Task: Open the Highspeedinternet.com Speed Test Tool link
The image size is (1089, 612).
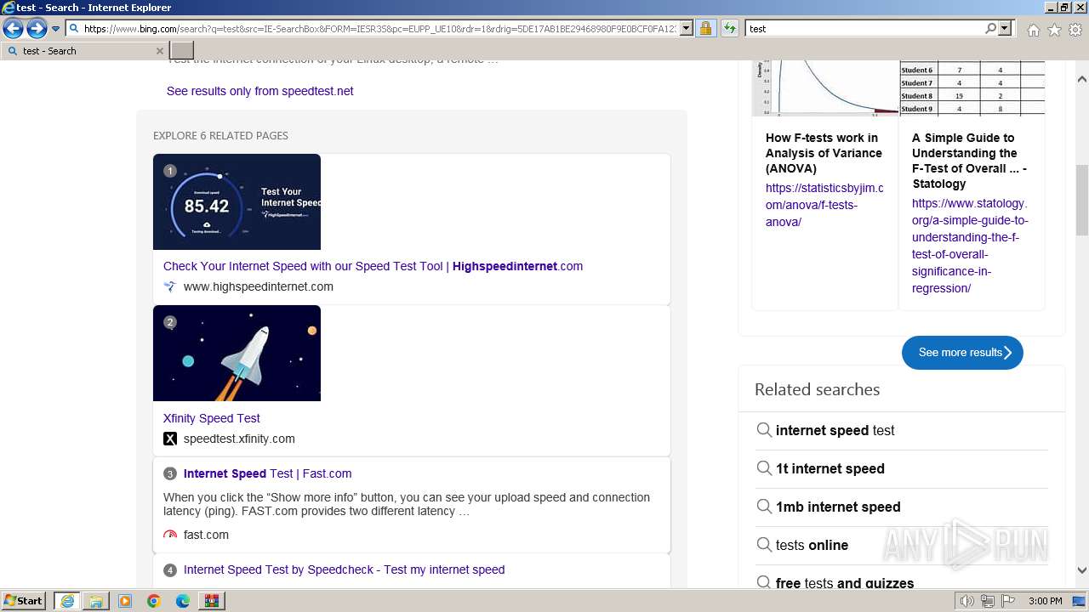Action: [373, 266]
